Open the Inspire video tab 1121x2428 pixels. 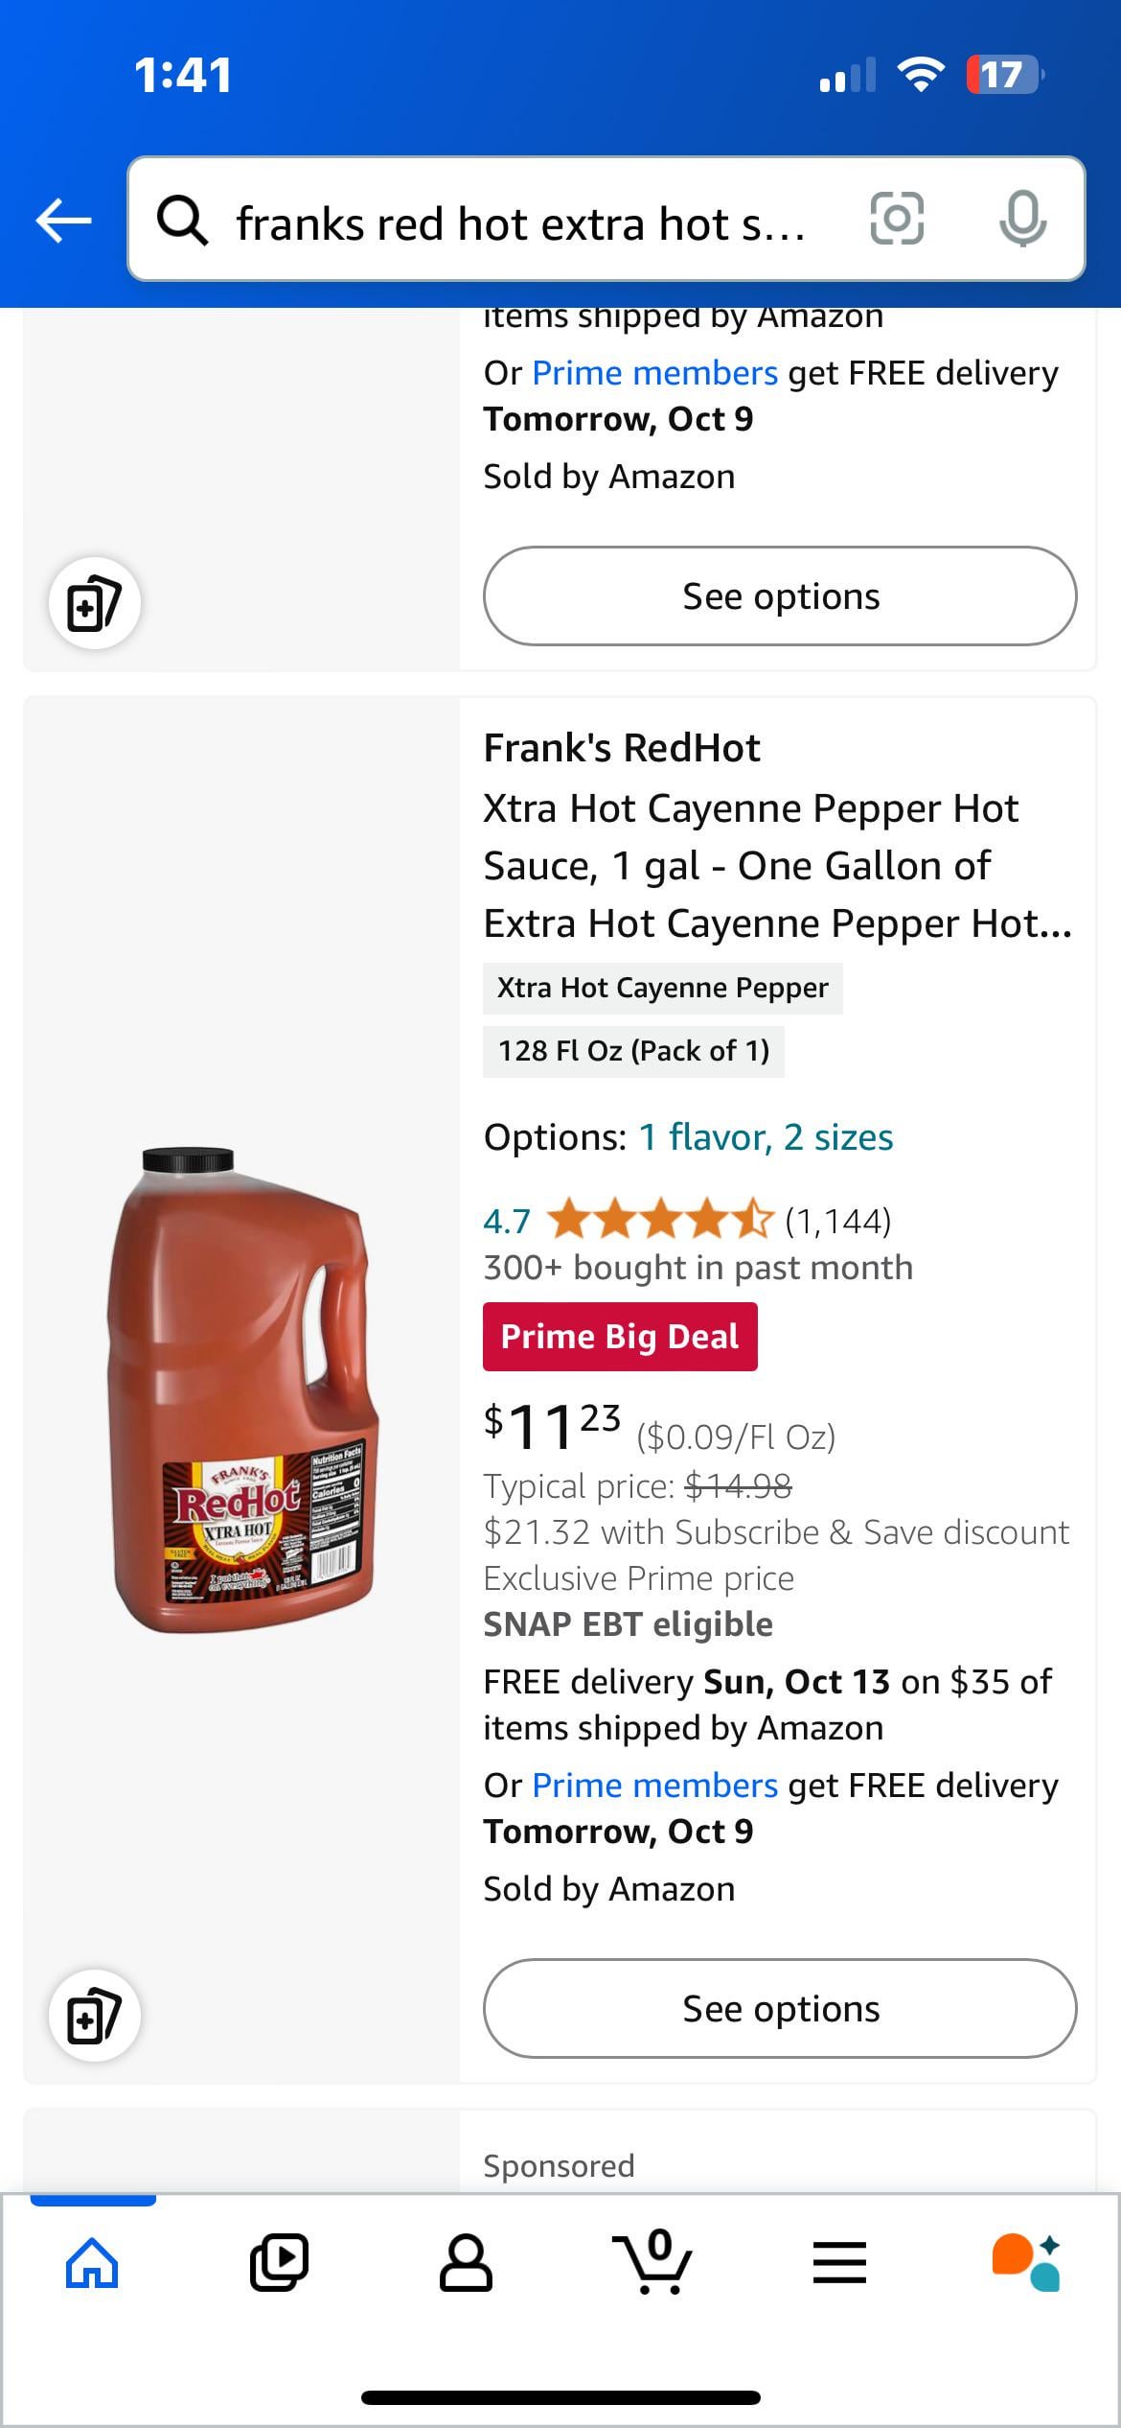(279, 2263)
